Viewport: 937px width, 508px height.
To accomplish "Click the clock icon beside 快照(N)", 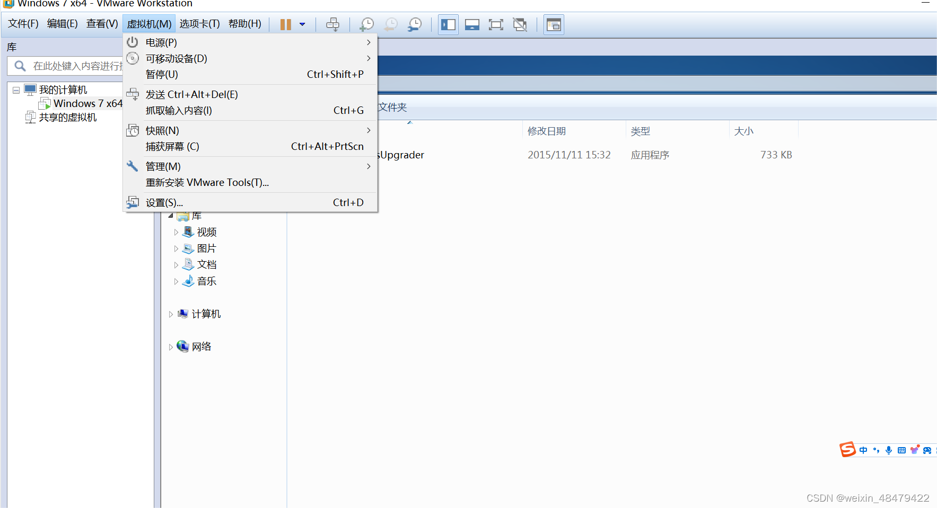I will pos(133,130).
